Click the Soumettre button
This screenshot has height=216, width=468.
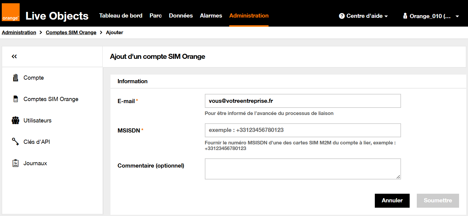(x=438, y=201)
